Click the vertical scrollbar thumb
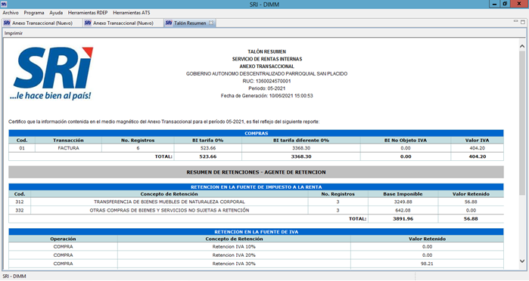529x281 pixels. coord(522,123)
